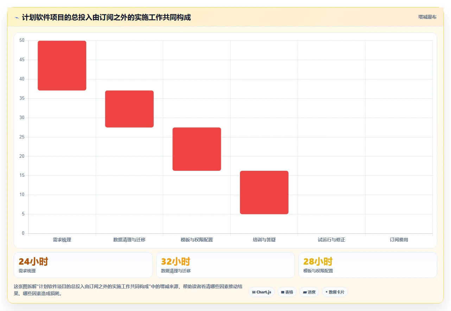Click x-axis label 试运行与修正
Screen dimensions: 451x311
pyautogui.click(x=331, y=240)
